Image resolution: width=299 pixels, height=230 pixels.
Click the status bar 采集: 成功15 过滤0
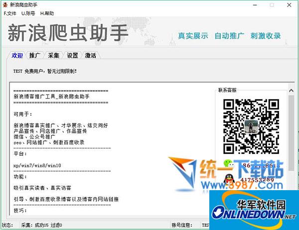(x=41, y=225)
